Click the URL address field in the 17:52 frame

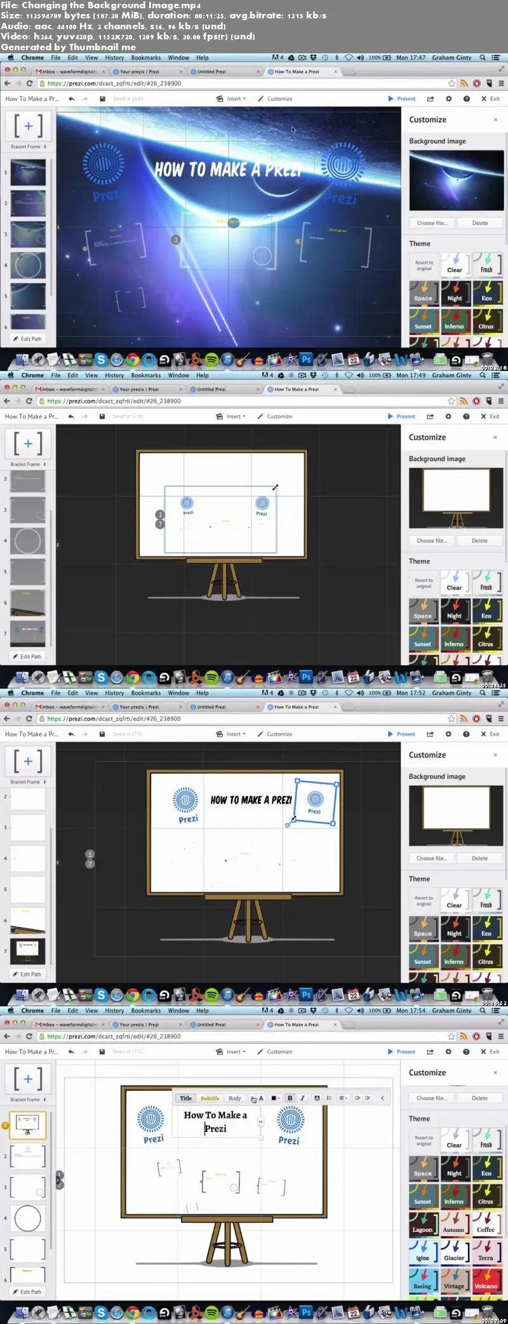(241, 719)
